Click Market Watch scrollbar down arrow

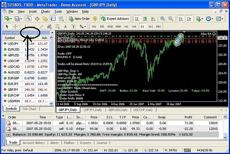coord(51,103)
